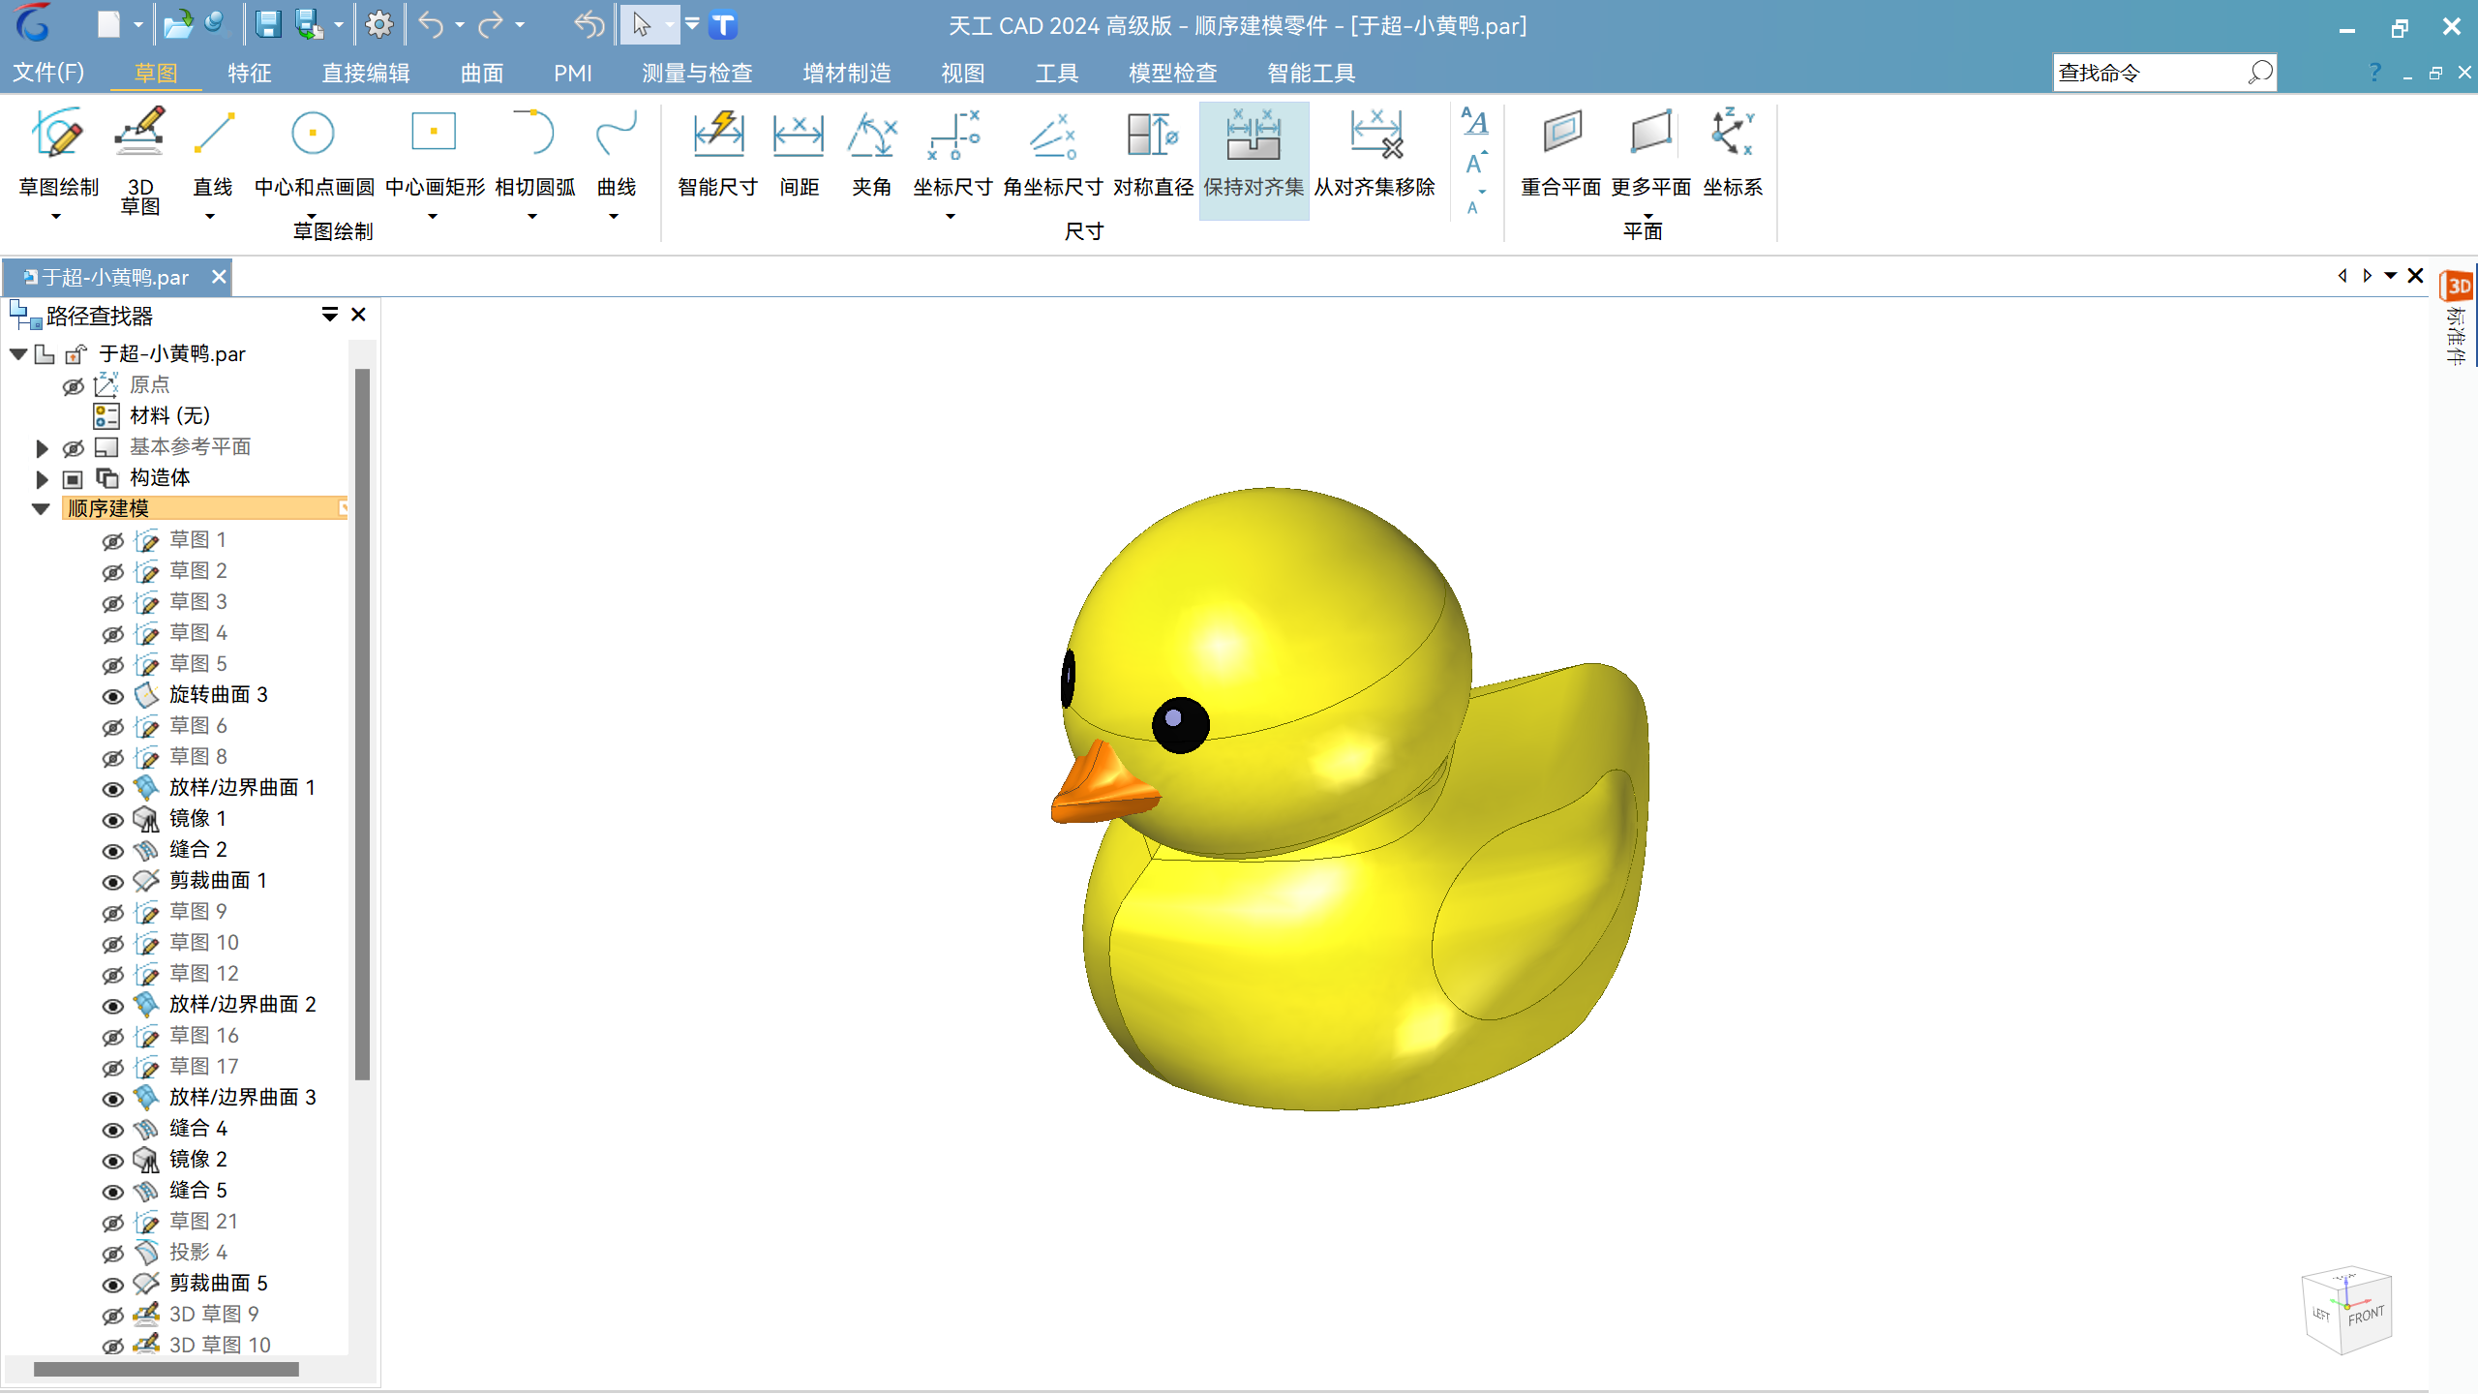Click the 坐标系 coordinate system tool
2478x1394 pixels.
(1733, 153)
